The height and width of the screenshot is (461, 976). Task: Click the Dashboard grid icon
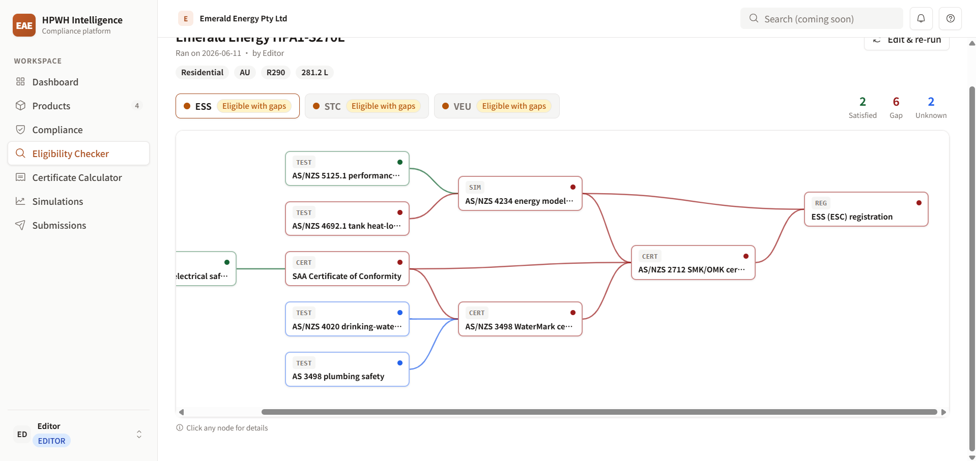pos(20,82)
